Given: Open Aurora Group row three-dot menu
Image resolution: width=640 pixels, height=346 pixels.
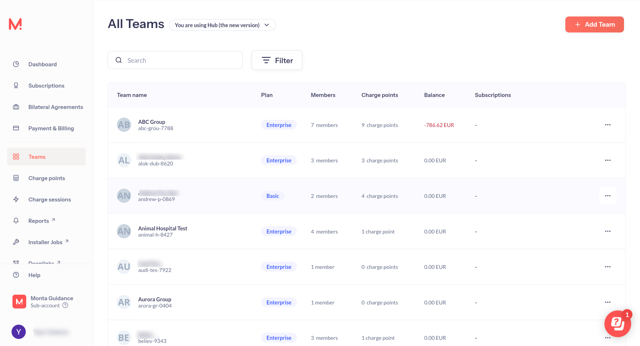Looking at the screenshot, I should (607, 302).
